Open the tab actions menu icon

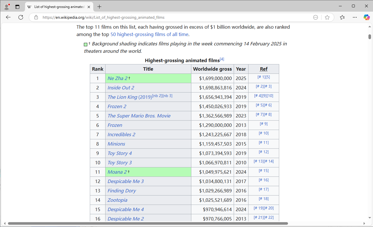(17, 7)
